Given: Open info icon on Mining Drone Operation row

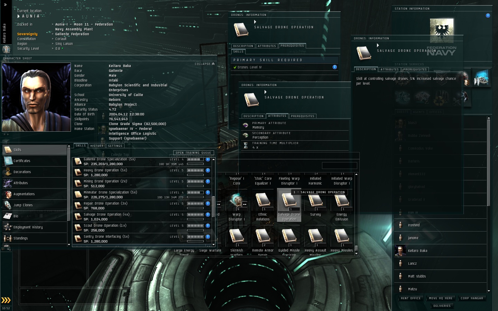Looking at the screenshot, I should pos(208,181).
